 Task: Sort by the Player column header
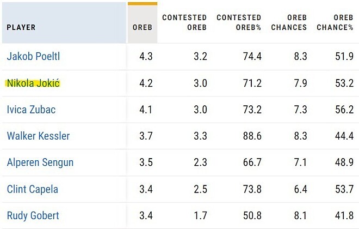coord(21,27)
